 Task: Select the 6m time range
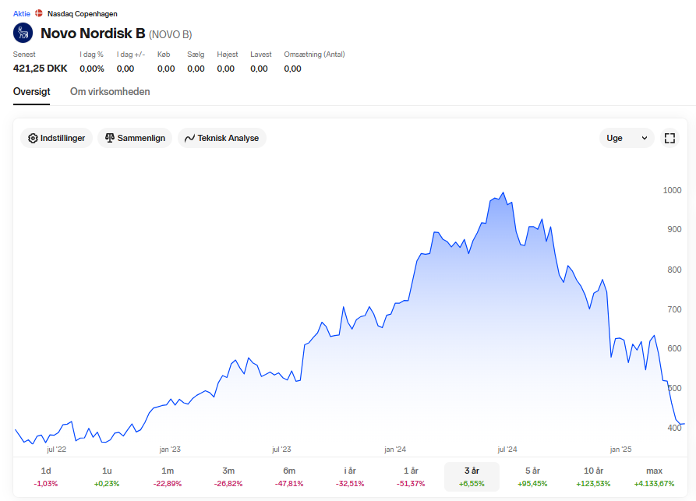[289, 477]
